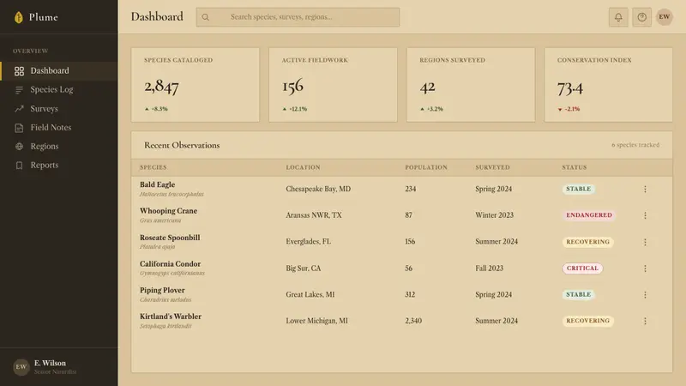Open row options menu for Bald Eagle
This screenshot has height=386, width=686.
[645, 189]
